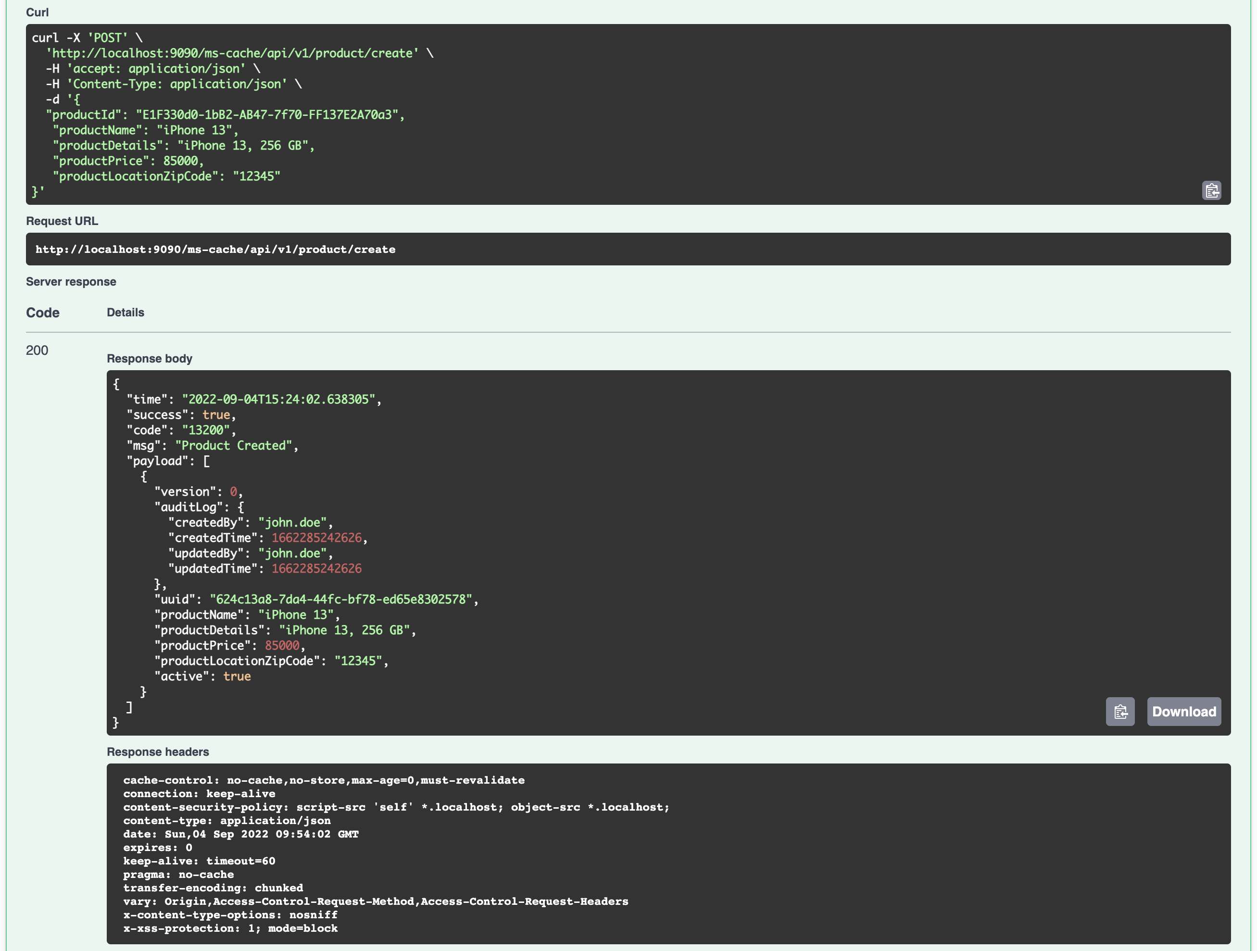The image size is (1257, 951).
Task: Click the uuid value in response
Action: click(x=341, y=600)
